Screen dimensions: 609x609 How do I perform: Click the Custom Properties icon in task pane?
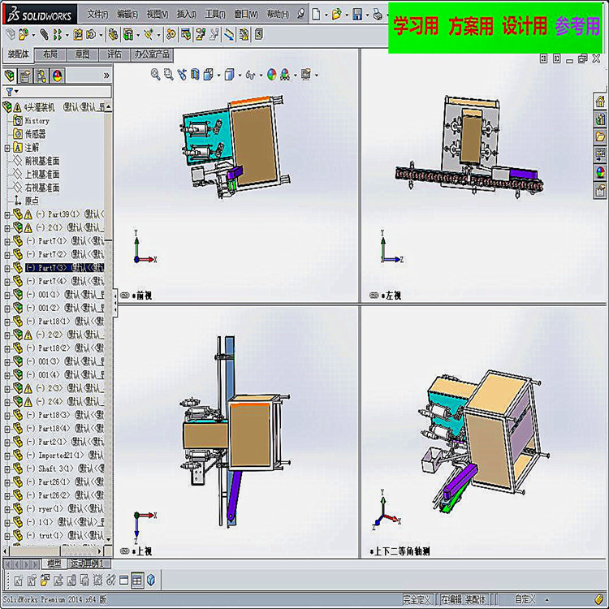coord(600,190)
